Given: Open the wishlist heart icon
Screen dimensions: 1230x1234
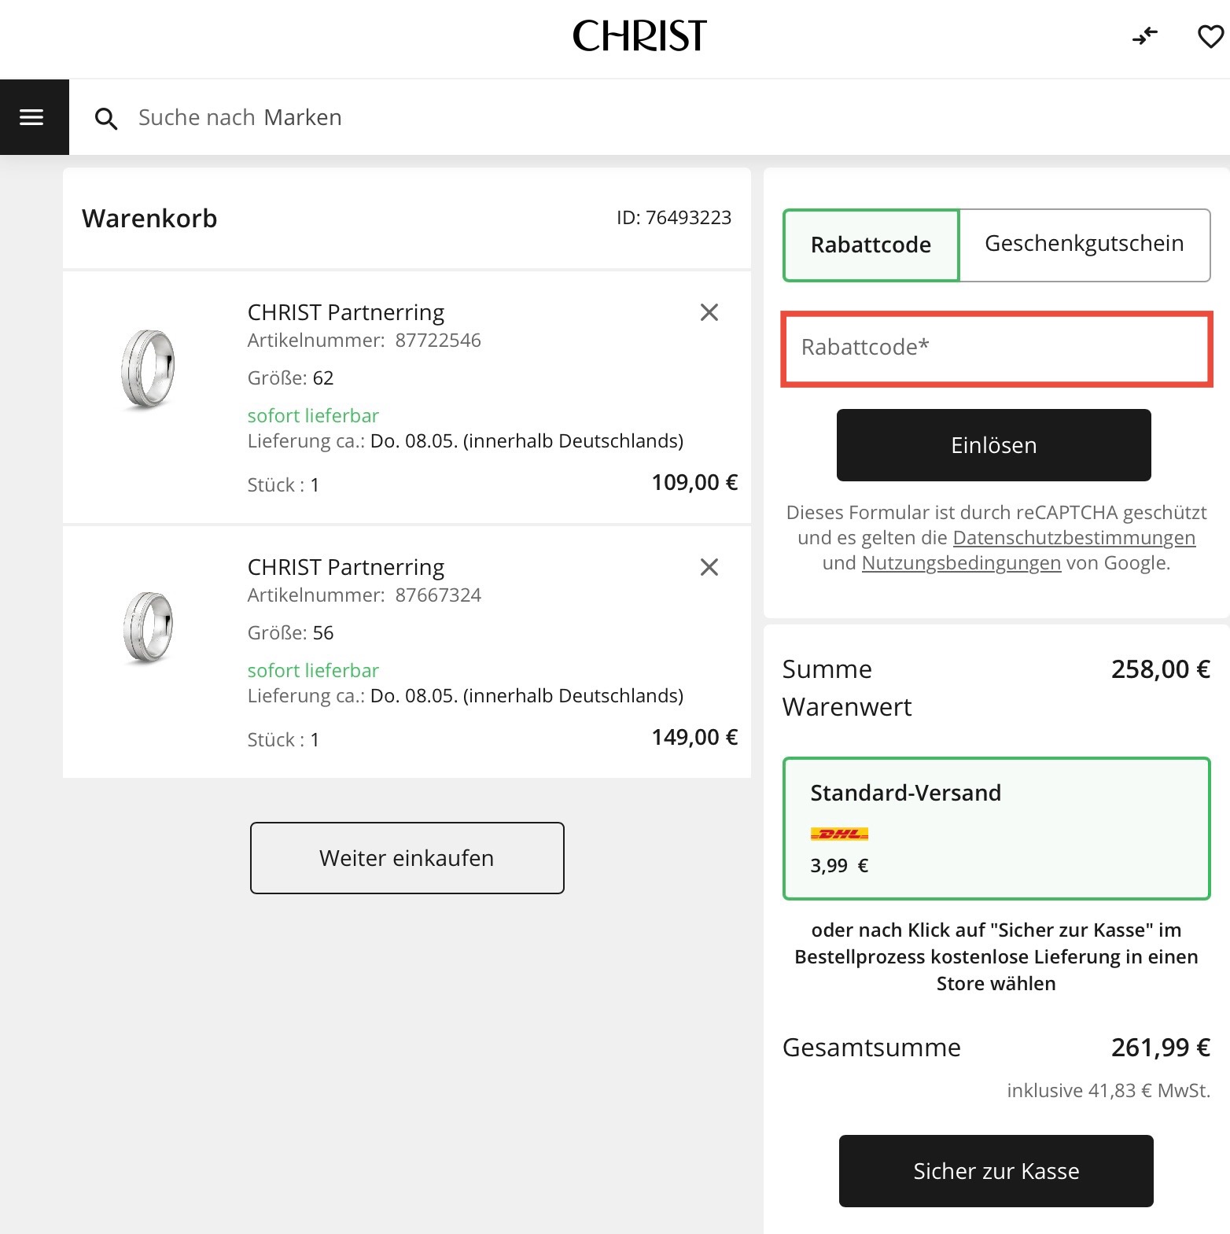Looking at the screenshot, I should [x=1208, y=35].
